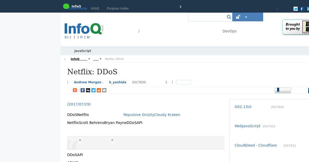Share article on Twitter

93,90
